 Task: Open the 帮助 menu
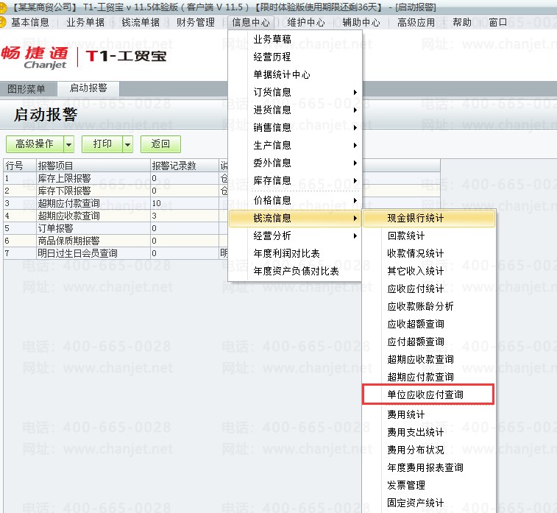462,22
